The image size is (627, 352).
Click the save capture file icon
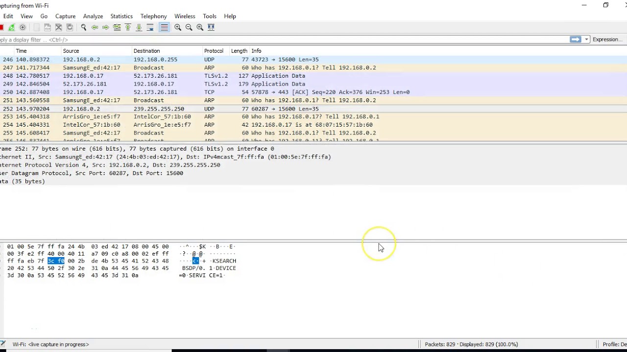point(48,27)
